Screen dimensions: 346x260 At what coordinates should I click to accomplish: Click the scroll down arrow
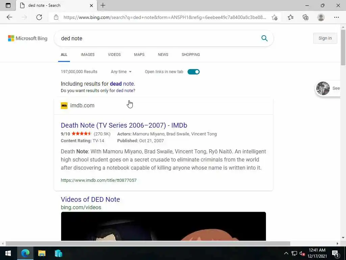(x=343, y=238)
